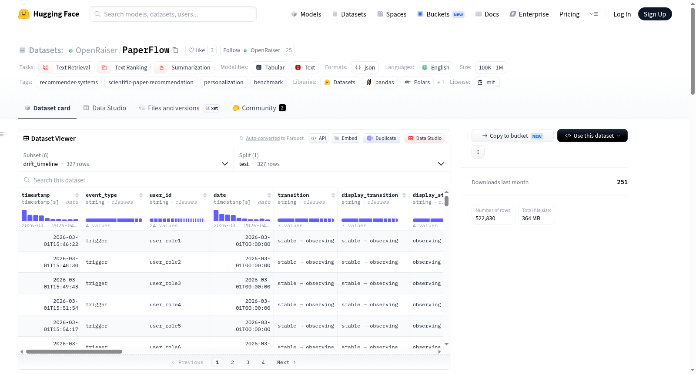This screenshot has height=374, width=696.
Task: Click the Duplicate button in Dataset Viewer
Action: 381,138
